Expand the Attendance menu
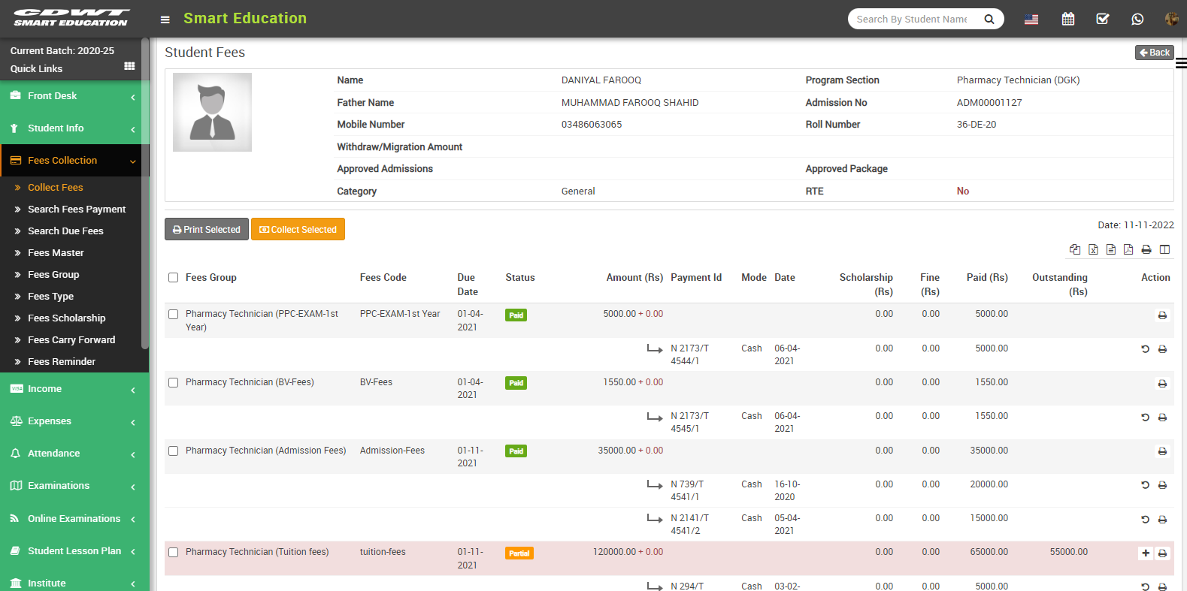 tap(74, 454)
